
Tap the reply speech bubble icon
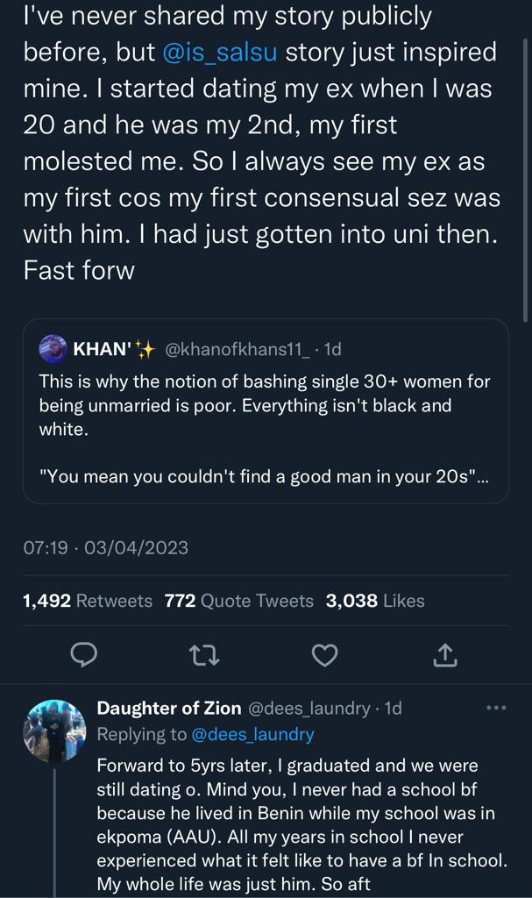[82, 653]
